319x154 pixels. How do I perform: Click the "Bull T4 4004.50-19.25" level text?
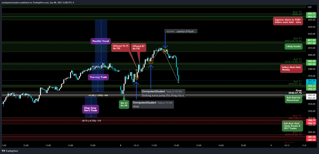pos(293,40)
